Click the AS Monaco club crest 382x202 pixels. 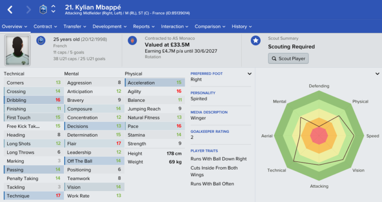pyautogui.click(x=132, y=41)
